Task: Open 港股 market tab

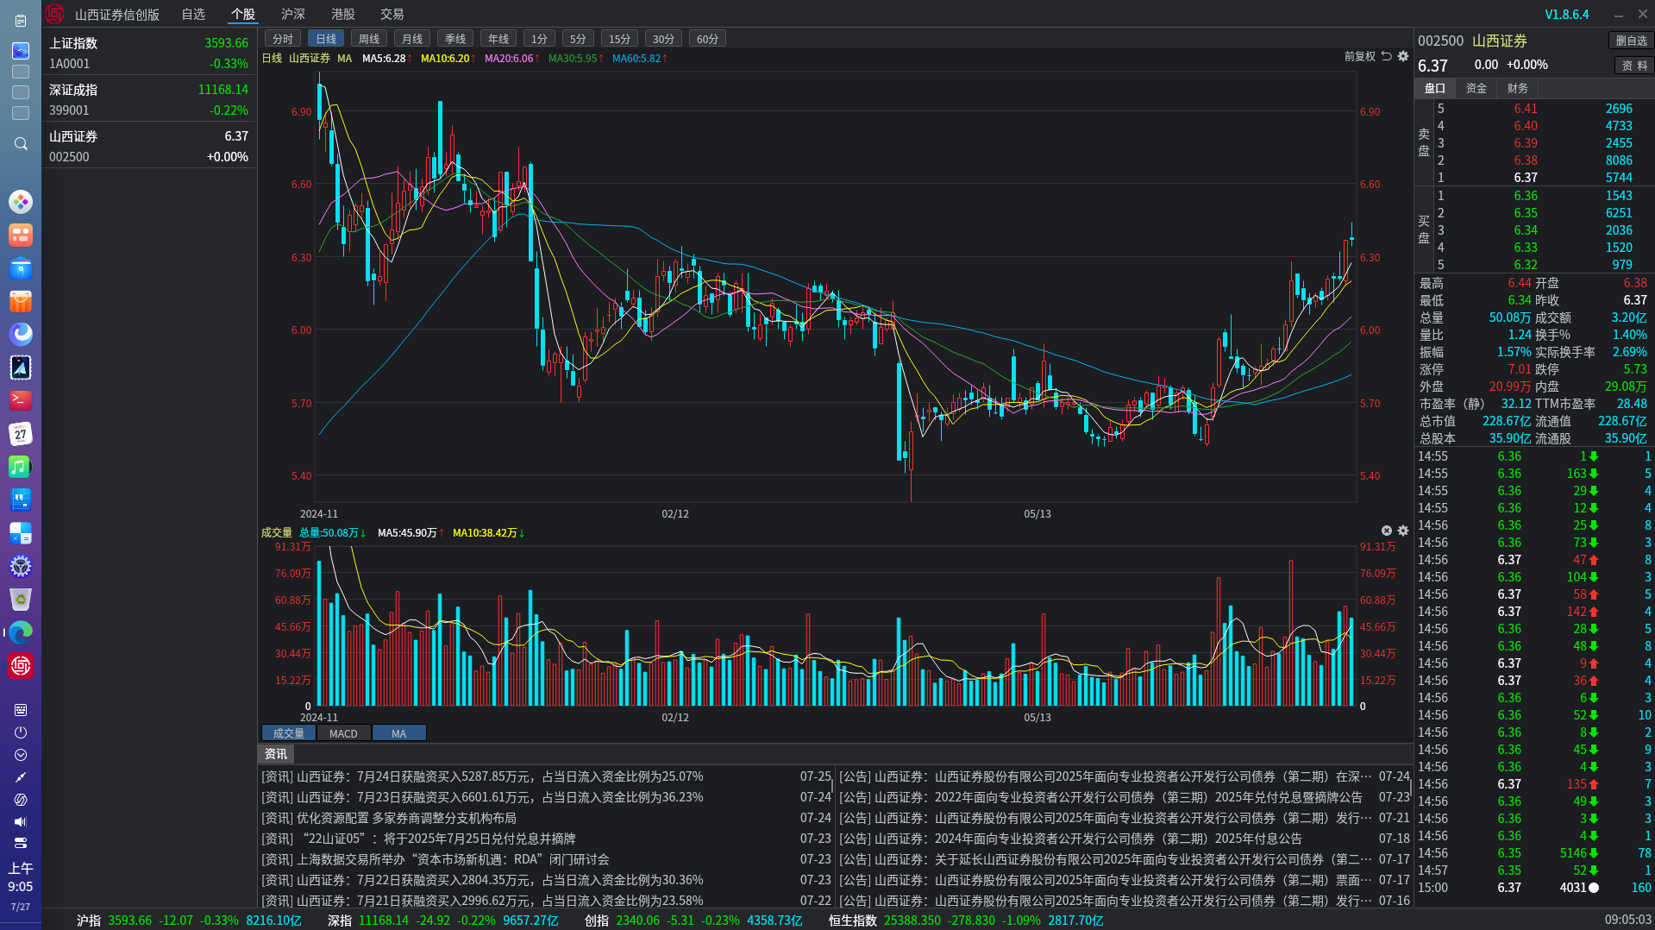Action: point(343,14)
